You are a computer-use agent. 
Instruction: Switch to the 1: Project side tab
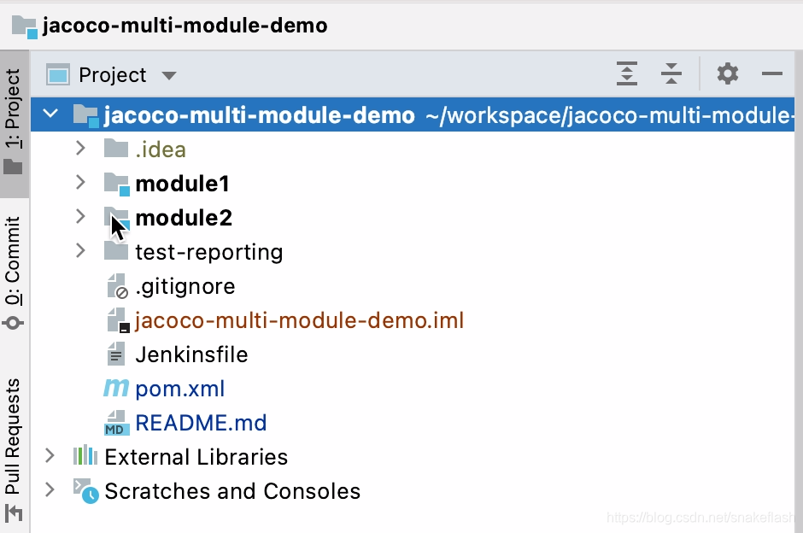(x=14, y=123)
